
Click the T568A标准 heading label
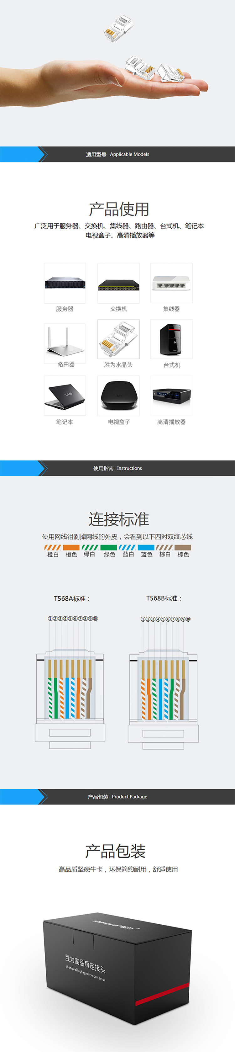click(x=72, y=598)
